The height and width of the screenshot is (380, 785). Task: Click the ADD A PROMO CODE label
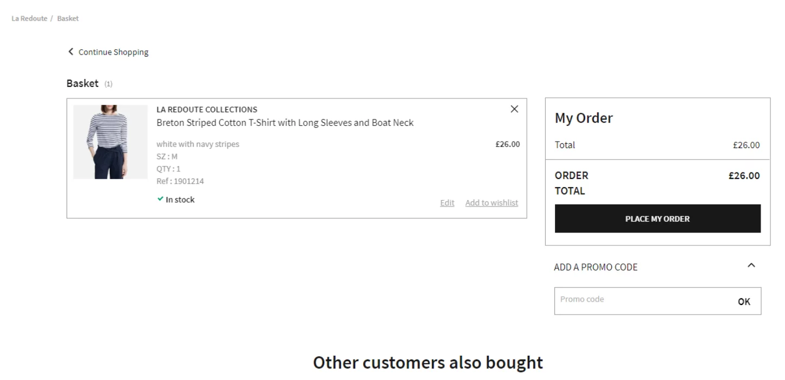pyautogui.click(x=596, y=267)
